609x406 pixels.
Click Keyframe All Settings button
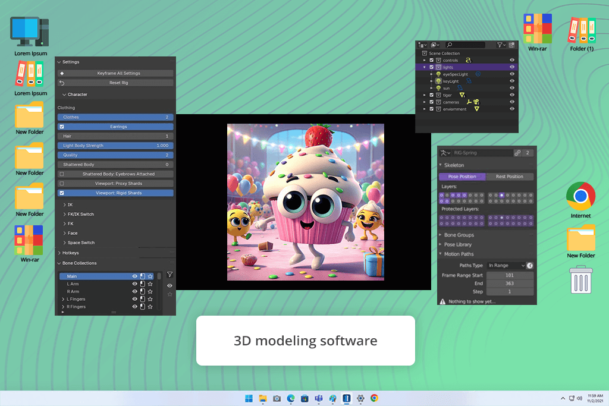115,73
